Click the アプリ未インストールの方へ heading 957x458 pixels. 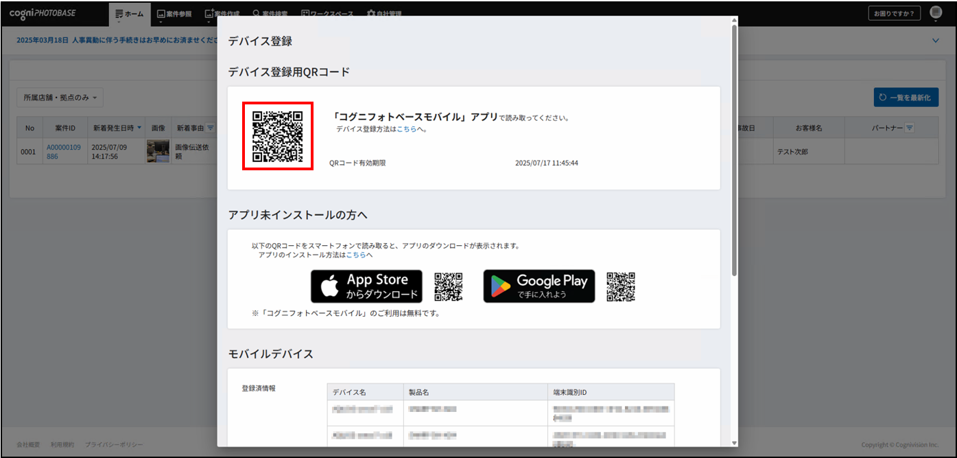pos(298,215)
